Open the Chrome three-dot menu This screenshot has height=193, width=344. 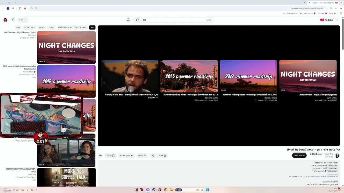[x=3, y=8]
